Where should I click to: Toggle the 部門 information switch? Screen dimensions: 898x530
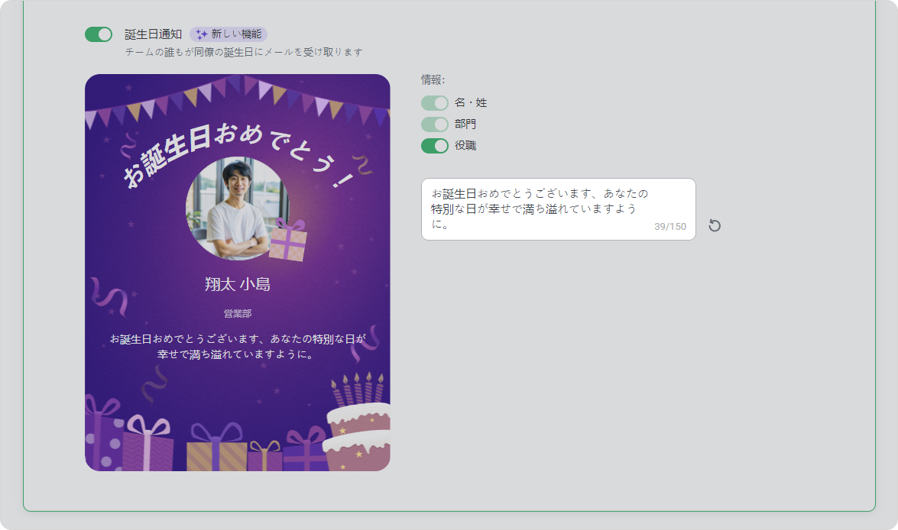435,124
